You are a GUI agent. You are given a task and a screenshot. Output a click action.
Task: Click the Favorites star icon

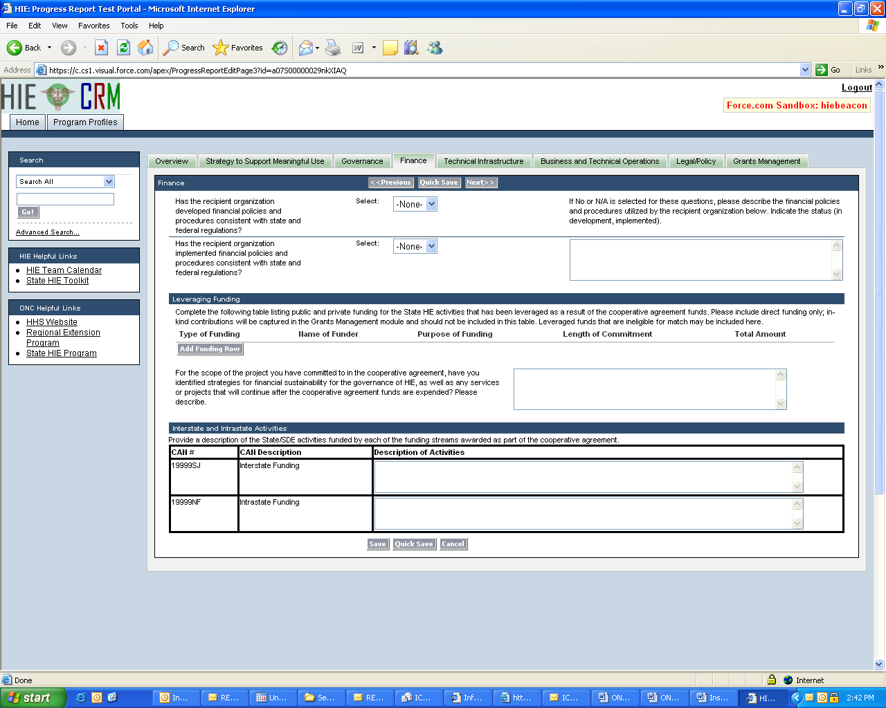221,48
